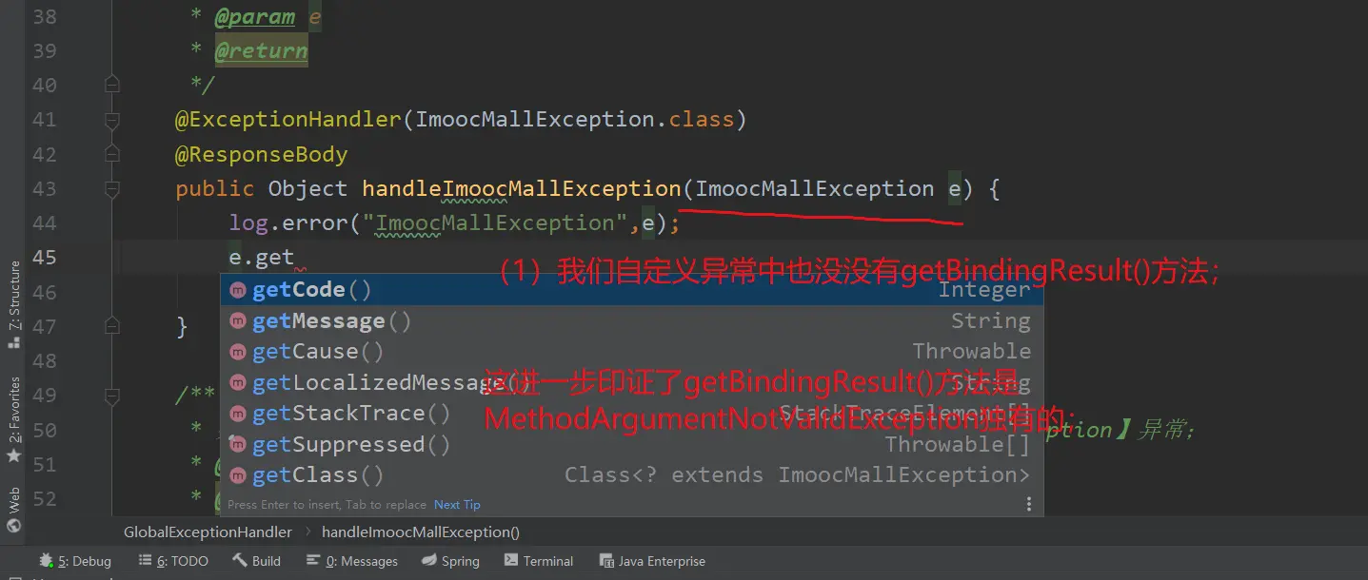Choose getStackTrace() from the suggestions
This screenshot has height=580, width=1368.
(632, 413)
